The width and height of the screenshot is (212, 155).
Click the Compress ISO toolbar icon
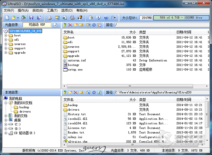(x=65, y=18)
